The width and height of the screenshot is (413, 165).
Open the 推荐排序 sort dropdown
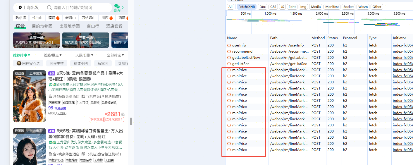(x=22, y=55)
